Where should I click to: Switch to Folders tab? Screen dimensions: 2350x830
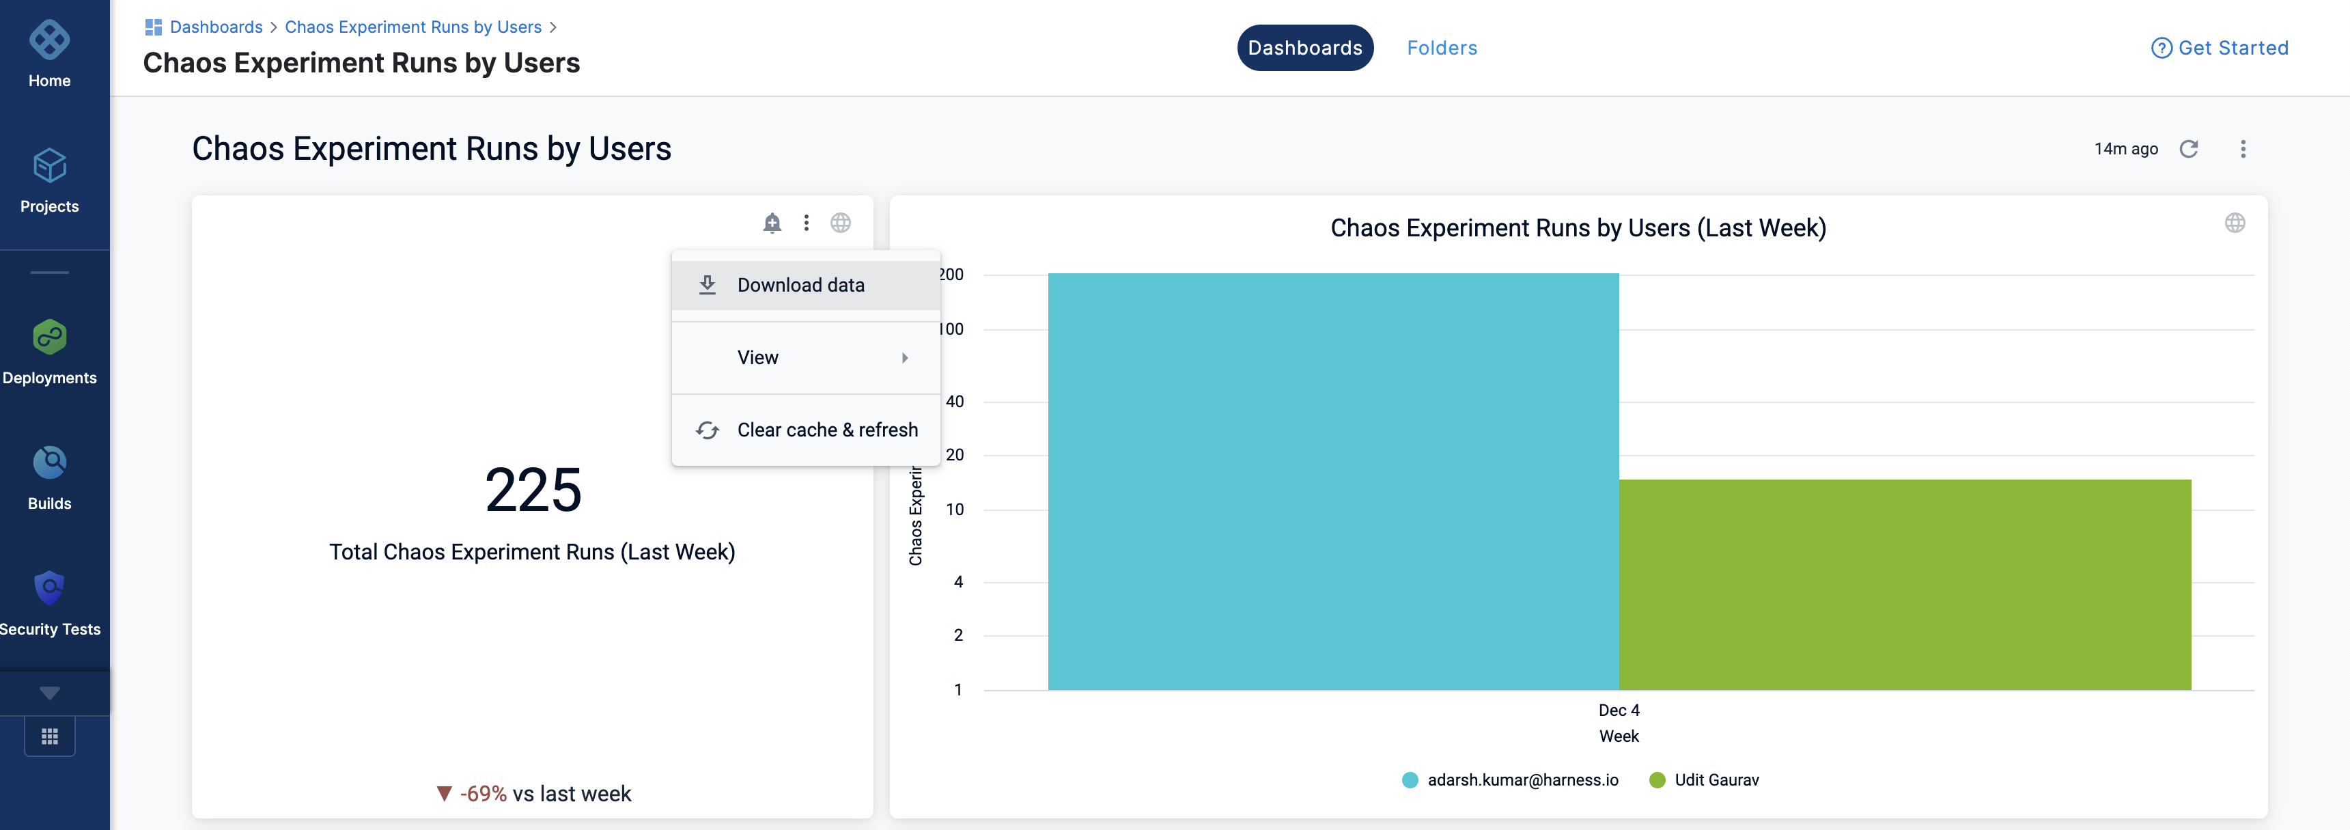tap(1442, 47)
